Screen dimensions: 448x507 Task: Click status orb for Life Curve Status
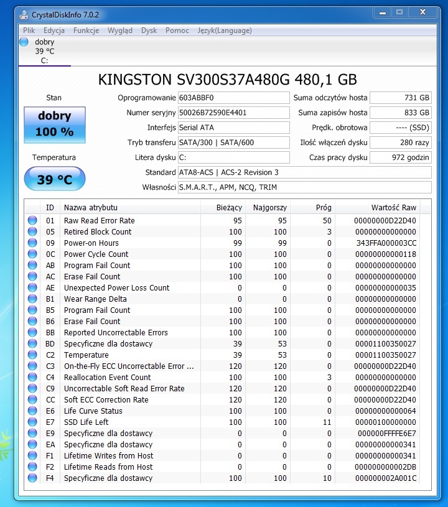coord(32,411)
